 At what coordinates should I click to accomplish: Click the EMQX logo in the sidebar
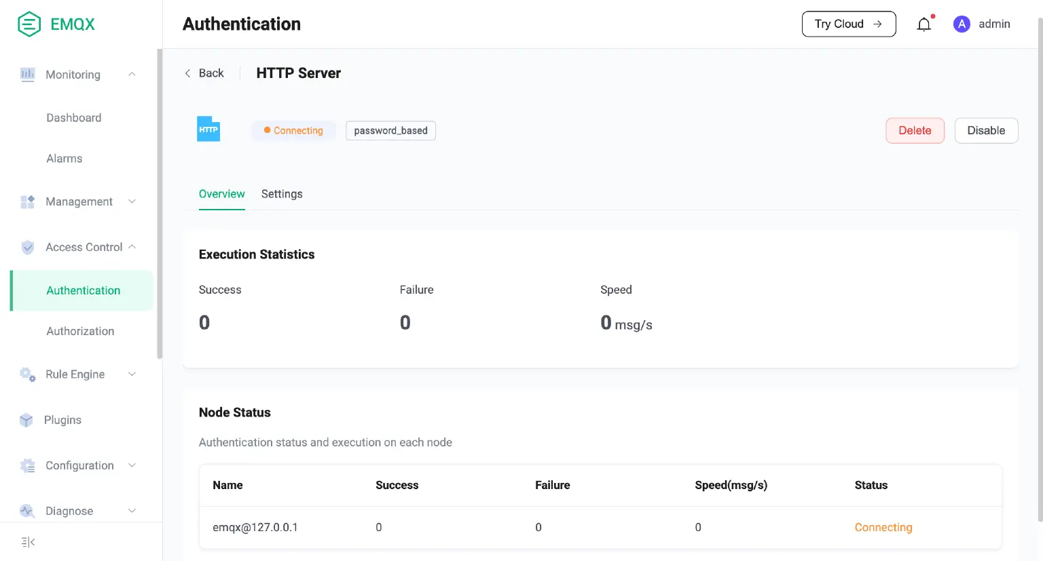(54, 24)
